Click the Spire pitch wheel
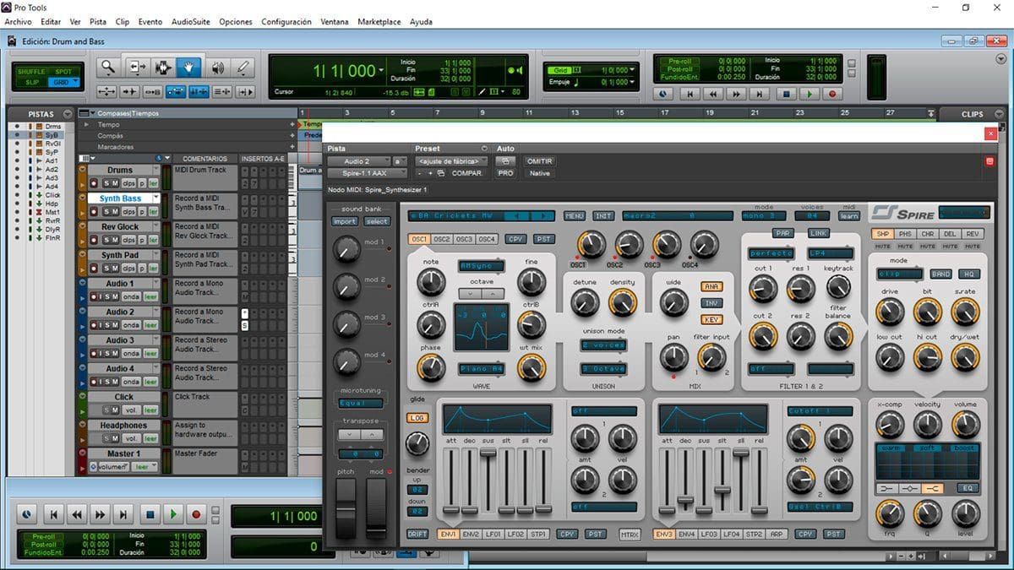The image size is (1014, 570). pyautogui.click(x=346, y=508)
